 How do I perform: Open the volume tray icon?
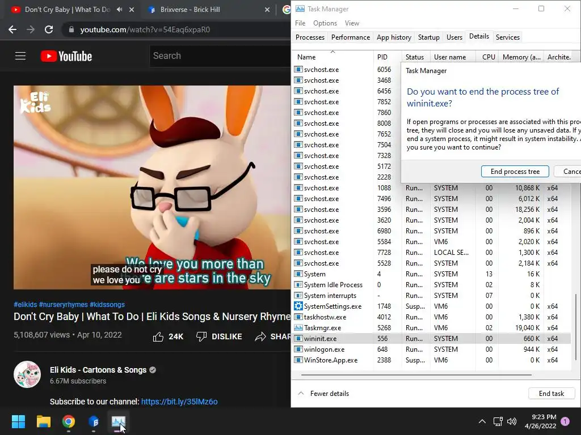coord(512,421)
